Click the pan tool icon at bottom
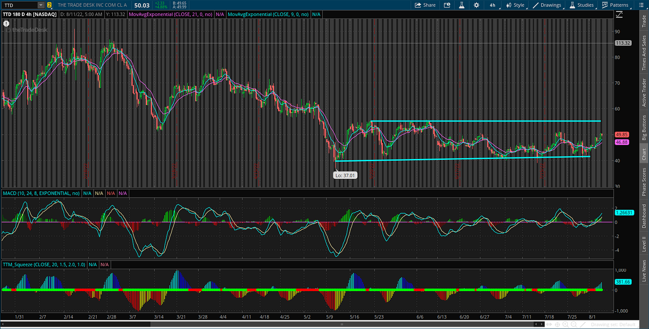The width and height of the screenshot is (649, 329). point(549,325)
